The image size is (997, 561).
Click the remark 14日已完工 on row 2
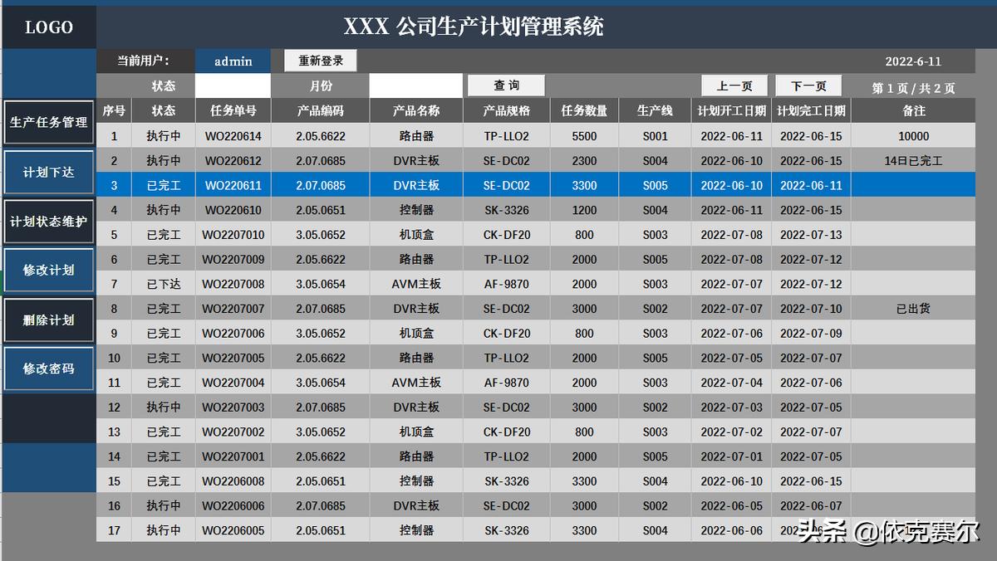point(913,160)
